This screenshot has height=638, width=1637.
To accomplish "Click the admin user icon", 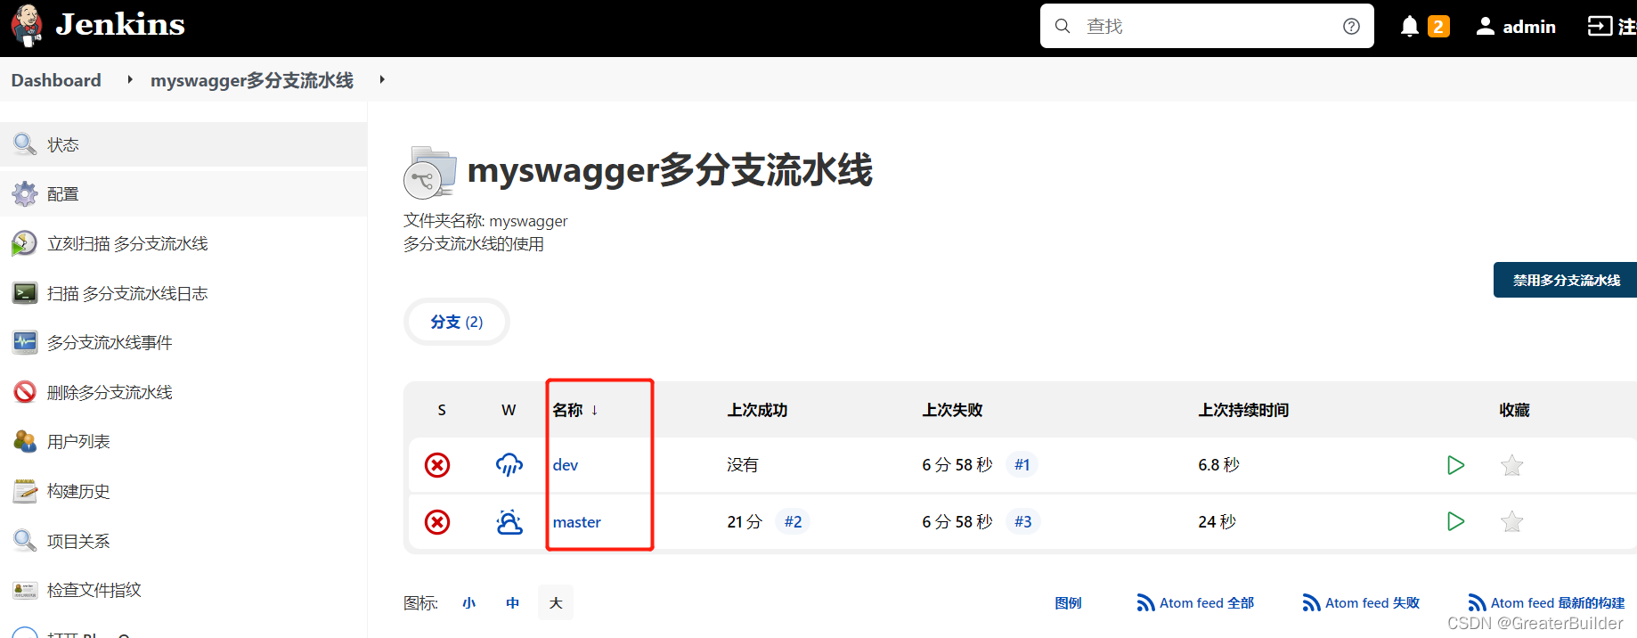I will tap(1485, 27).
